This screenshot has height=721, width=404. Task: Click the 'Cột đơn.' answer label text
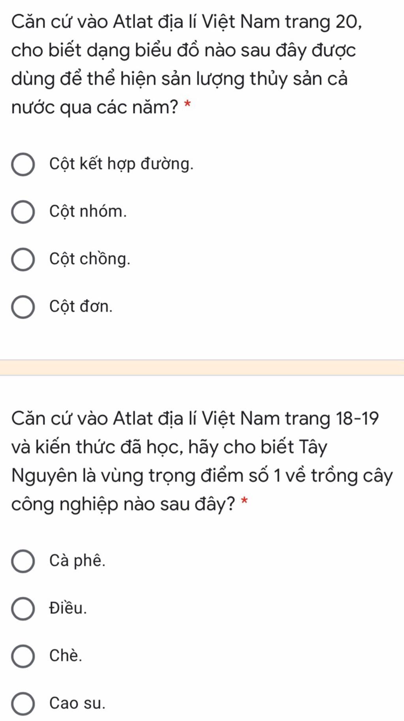[x=81, y=306]
